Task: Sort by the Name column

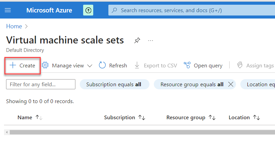Action: click(x=25, y=118)
